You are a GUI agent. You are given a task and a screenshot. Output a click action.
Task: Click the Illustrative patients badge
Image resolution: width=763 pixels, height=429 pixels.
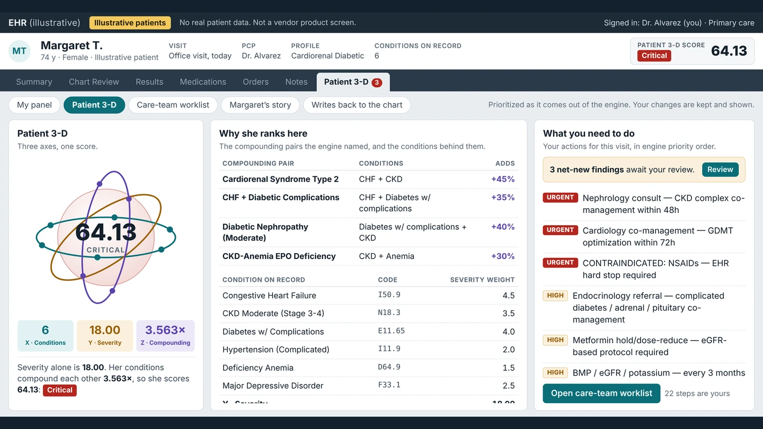point(130,23)
